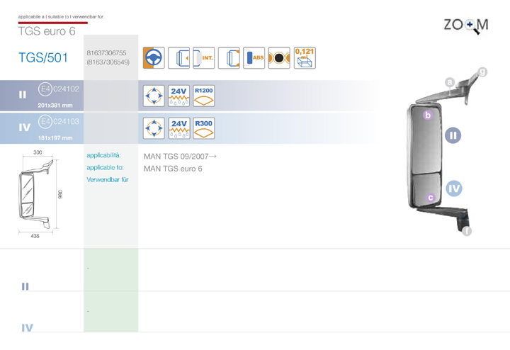Click the steering wheel drive-side icon

154,58
